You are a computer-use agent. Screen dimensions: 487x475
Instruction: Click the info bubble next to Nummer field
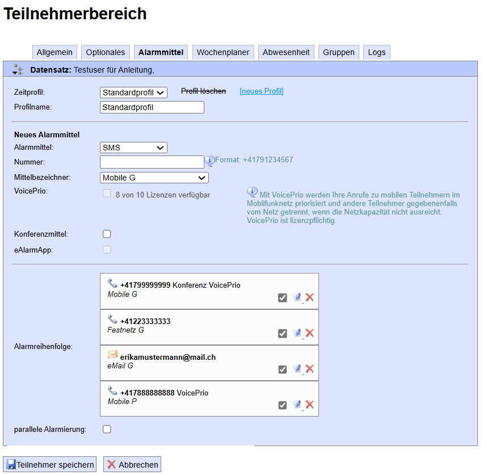click(209, 161)
